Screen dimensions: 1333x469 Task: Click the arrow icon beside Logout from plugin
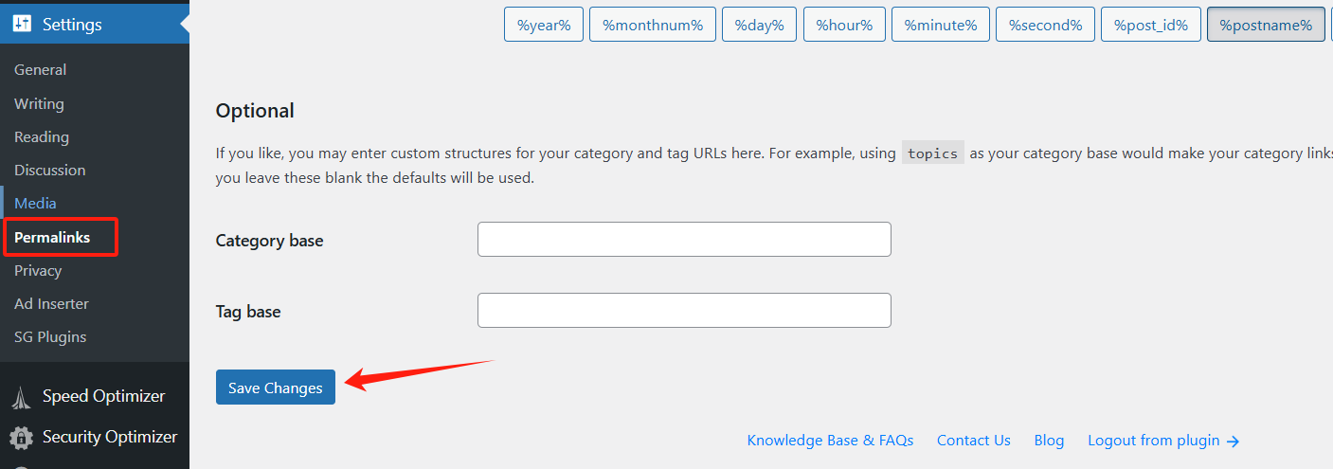point(1233,441)
